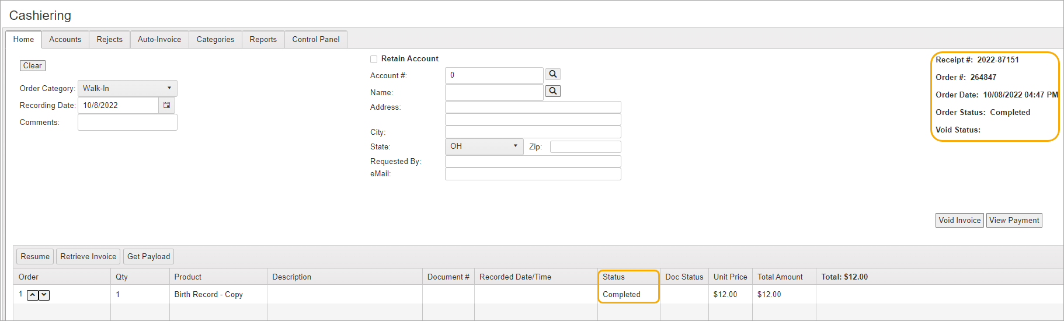This screenshot has height=321, width=1064.
Task: Open the Recording Date calendar picker
Action: tap(166, 105)
